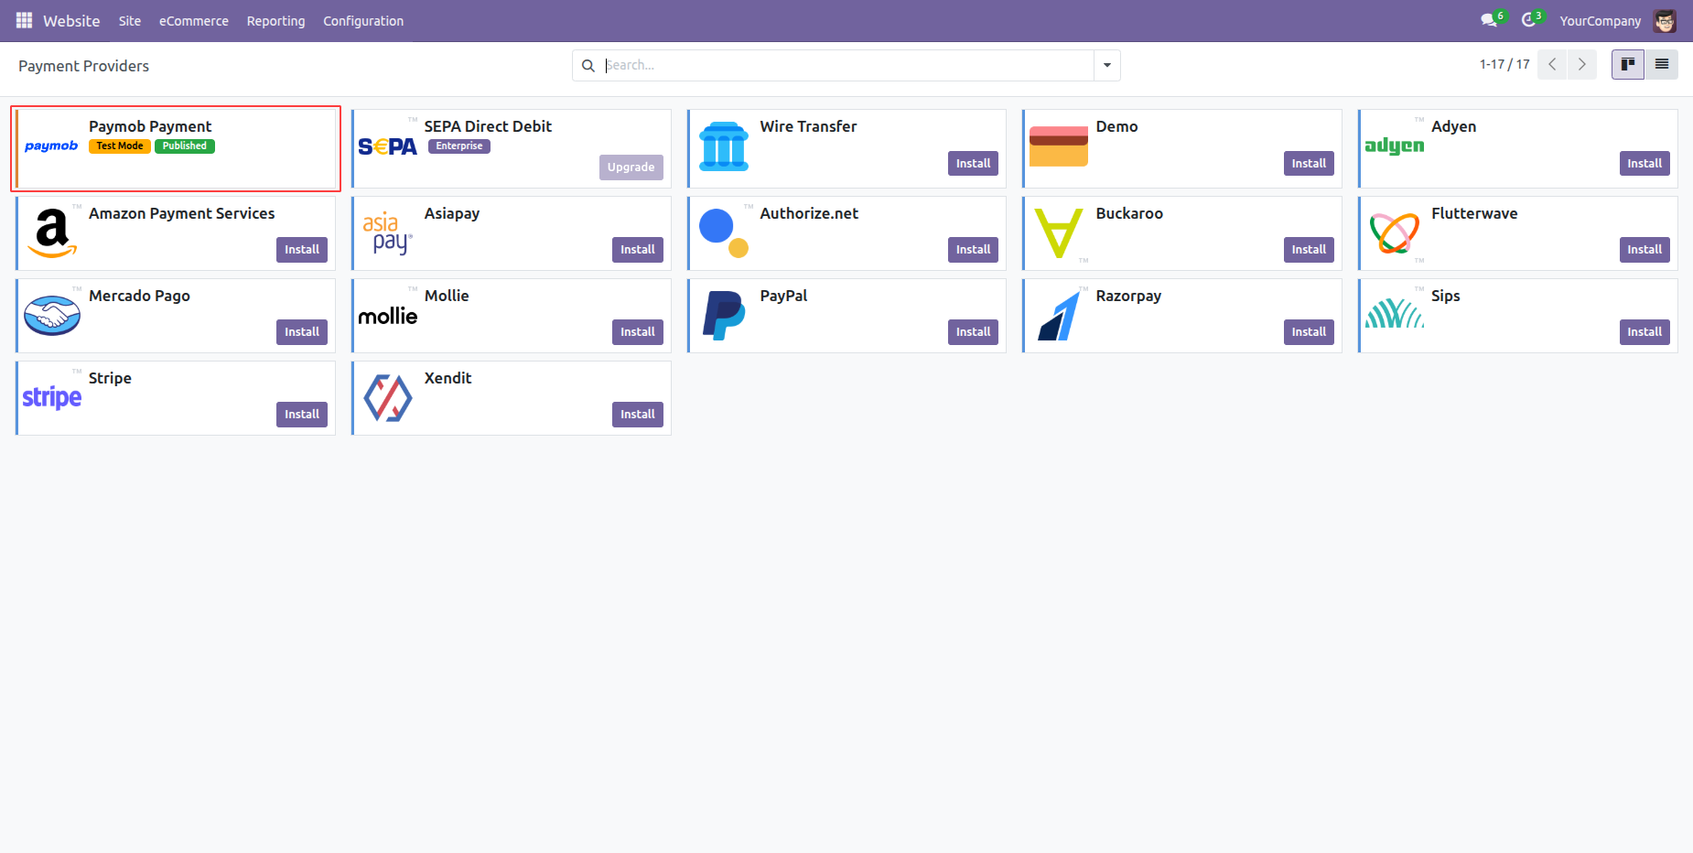Install the Buckaroo provider

pos(1309,250)
